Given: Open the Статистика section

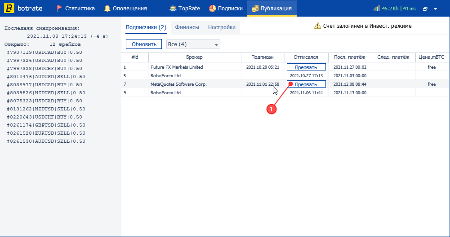Looking at the screenshot, I should (x=76, y=9).
